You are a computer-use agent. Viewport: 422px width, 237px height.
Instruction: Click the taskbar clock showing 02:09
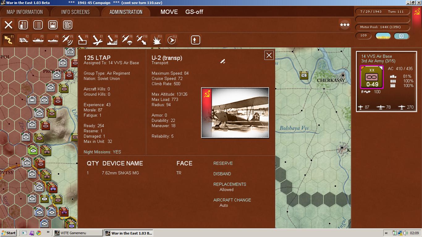click(x=414, y=233)
